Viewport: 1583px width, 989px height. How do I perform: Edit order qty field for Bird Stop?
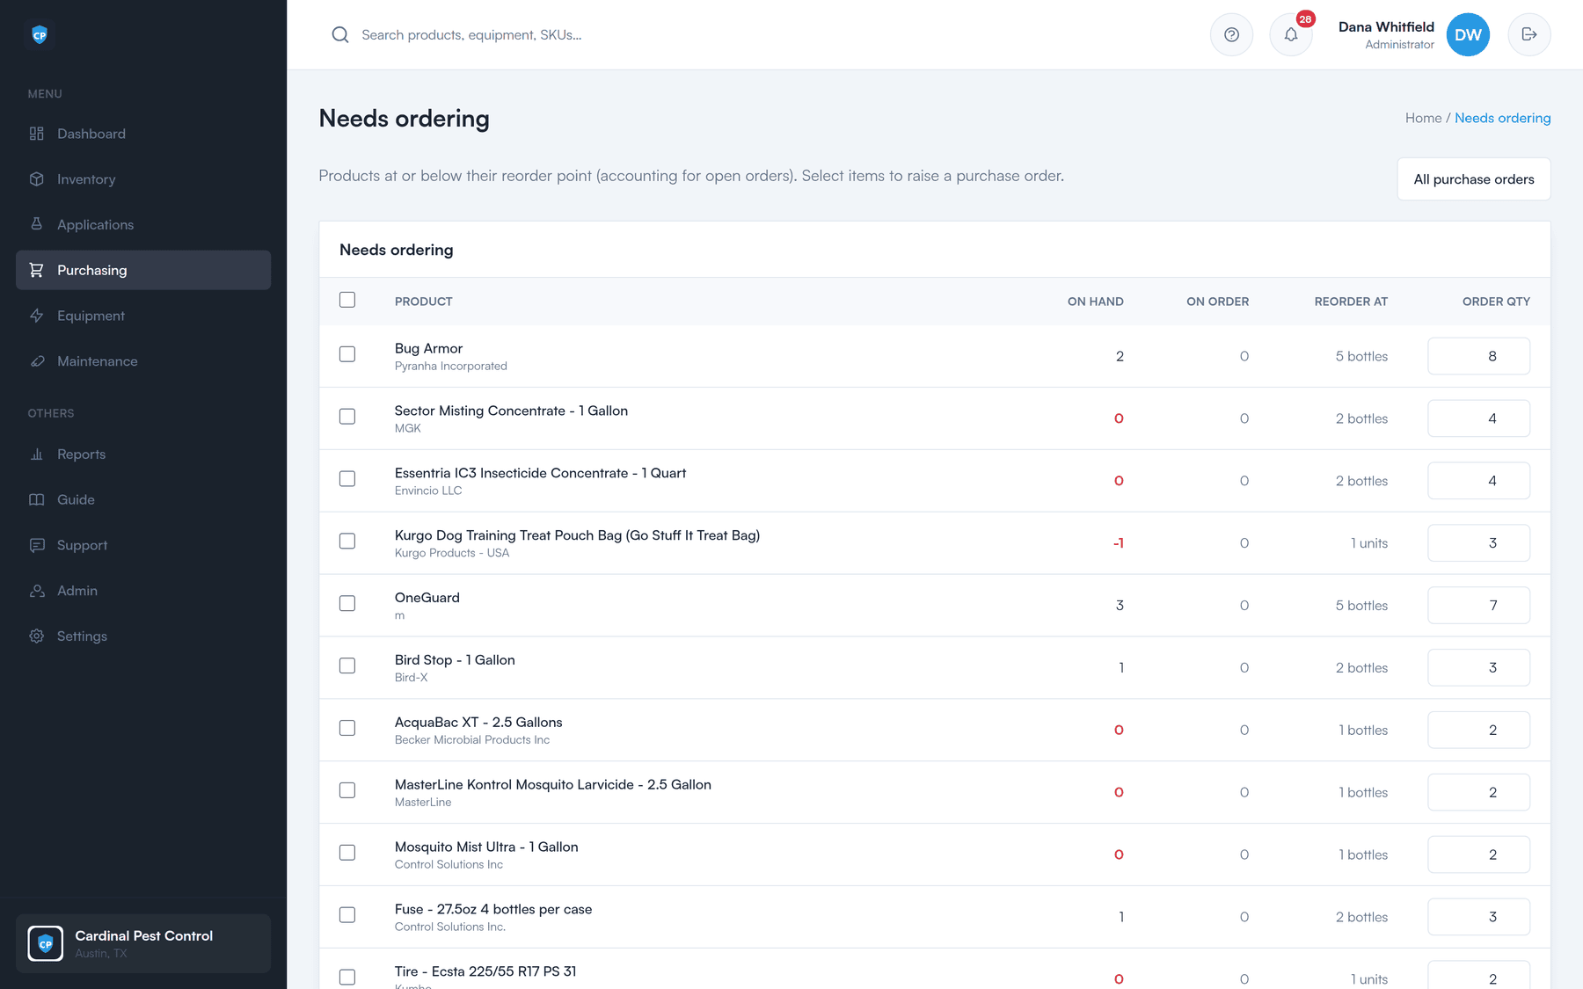coord(1478,667)
